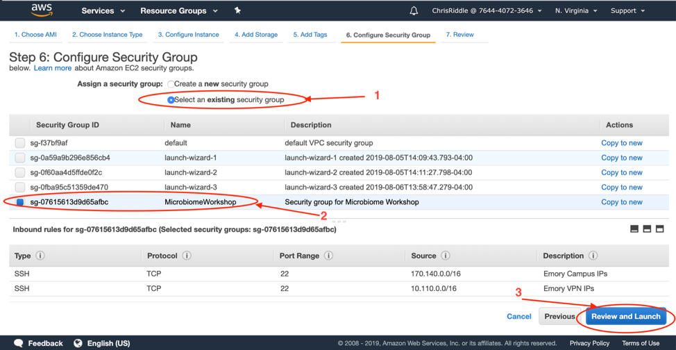676x350 pixels.
Task: Click the AWS logo home icon
Action: [42, 10]
